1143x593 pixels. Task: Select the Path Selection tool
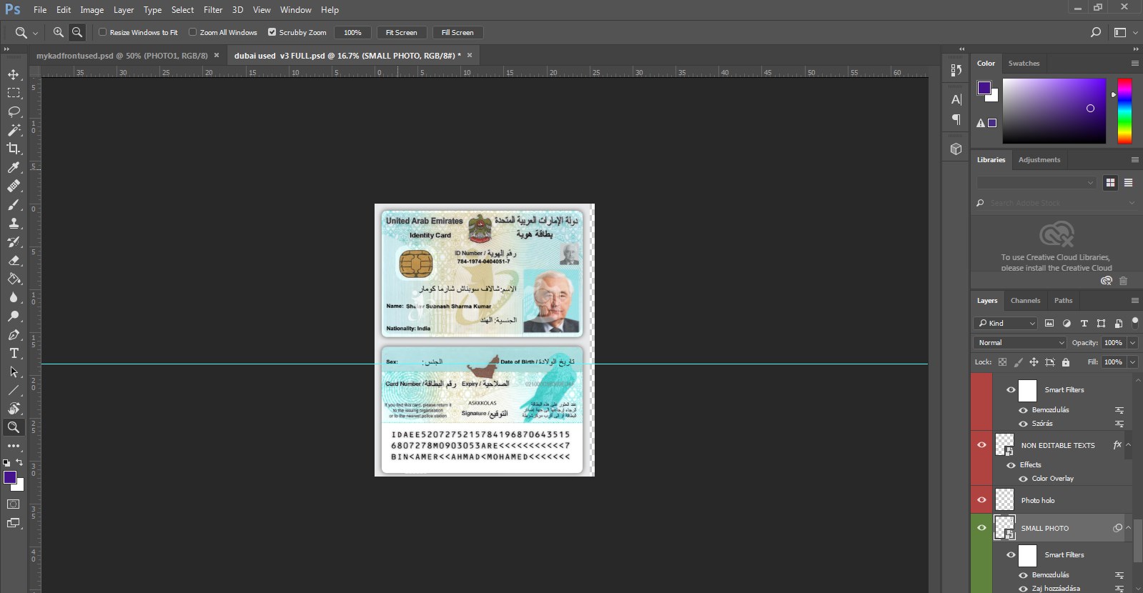[x=14, y=372]
